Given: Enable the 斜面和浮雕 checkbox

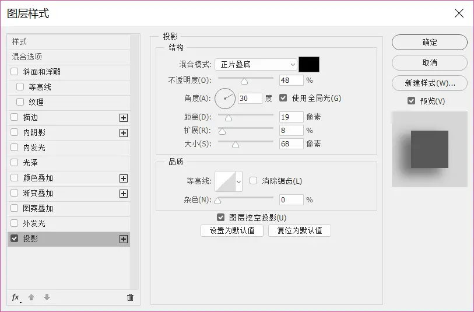Looking at the screenshot, I should pos(14,72).
